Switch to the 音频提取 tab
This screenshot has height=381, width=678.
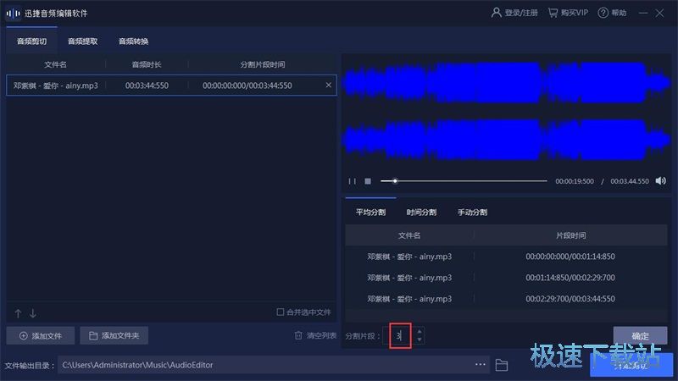tap(82, 41)
